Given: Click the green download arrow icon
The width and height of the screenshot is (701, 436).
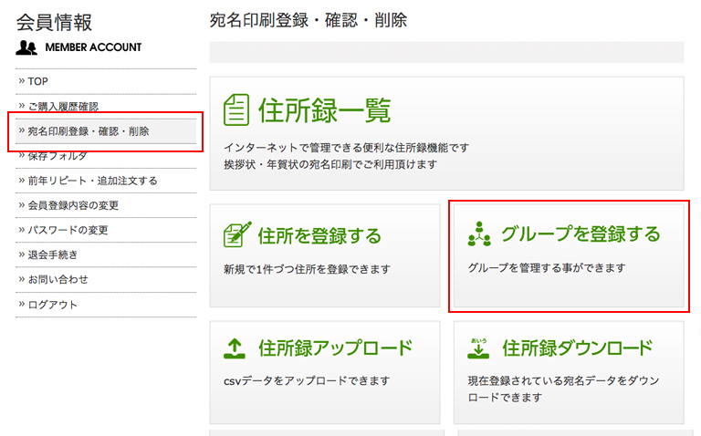Looking at the screenshot, I should (479, 348).
